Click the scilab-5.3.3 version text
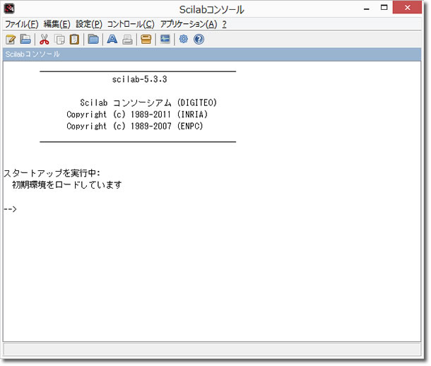The image size is (431, 366). [x=139, y=79]
